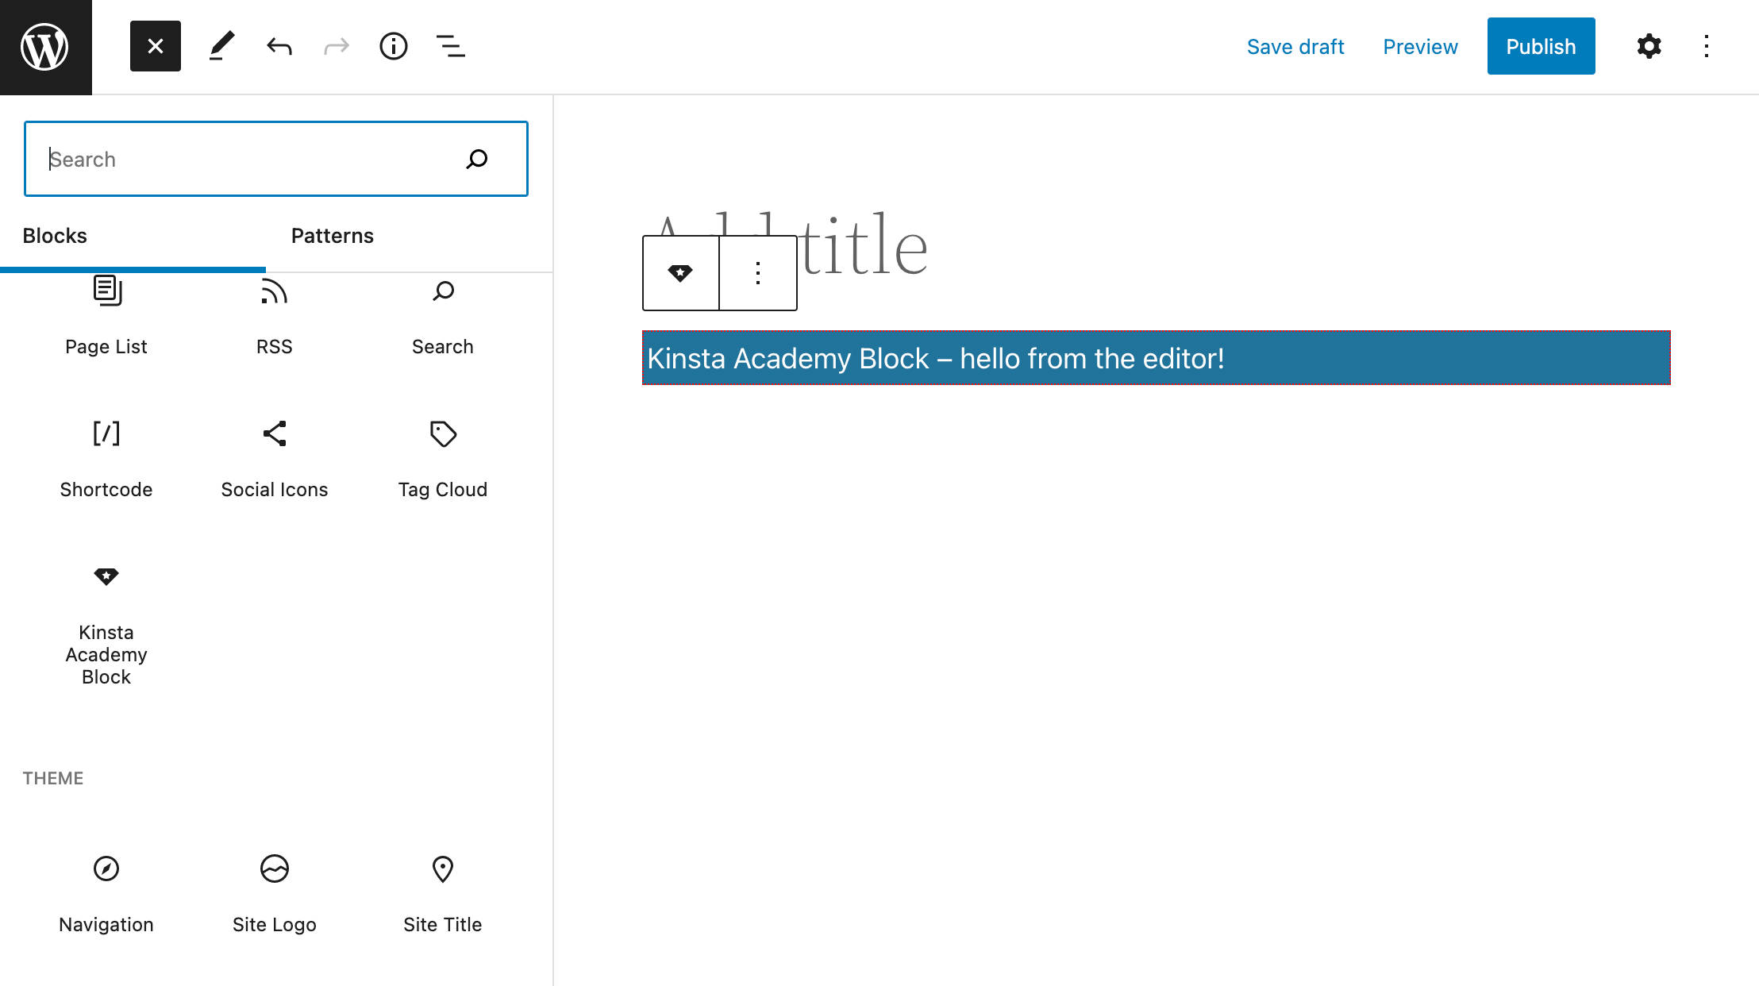
Task: Select the Page List block icon
Action: 105,290
